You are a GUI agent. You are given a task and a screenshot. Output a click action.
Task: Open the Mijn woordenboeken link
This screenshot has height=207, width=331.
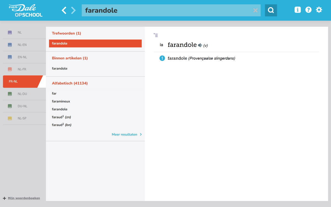[x=24, y=198]
